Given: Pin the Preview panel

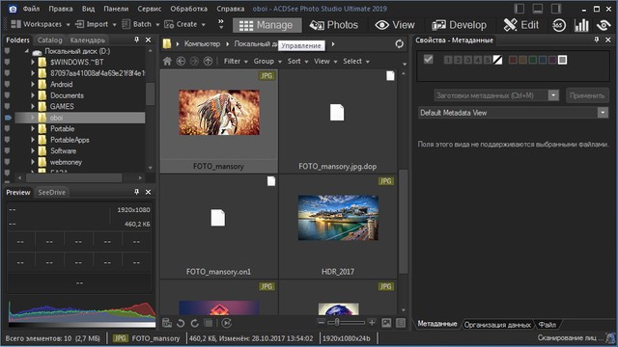Looking at the screenshot, I should [x=136, y=192].
